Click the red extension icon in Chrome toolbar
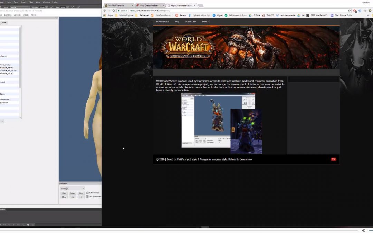Viewport: 373px width, 233px height. [x=355, y=11]
